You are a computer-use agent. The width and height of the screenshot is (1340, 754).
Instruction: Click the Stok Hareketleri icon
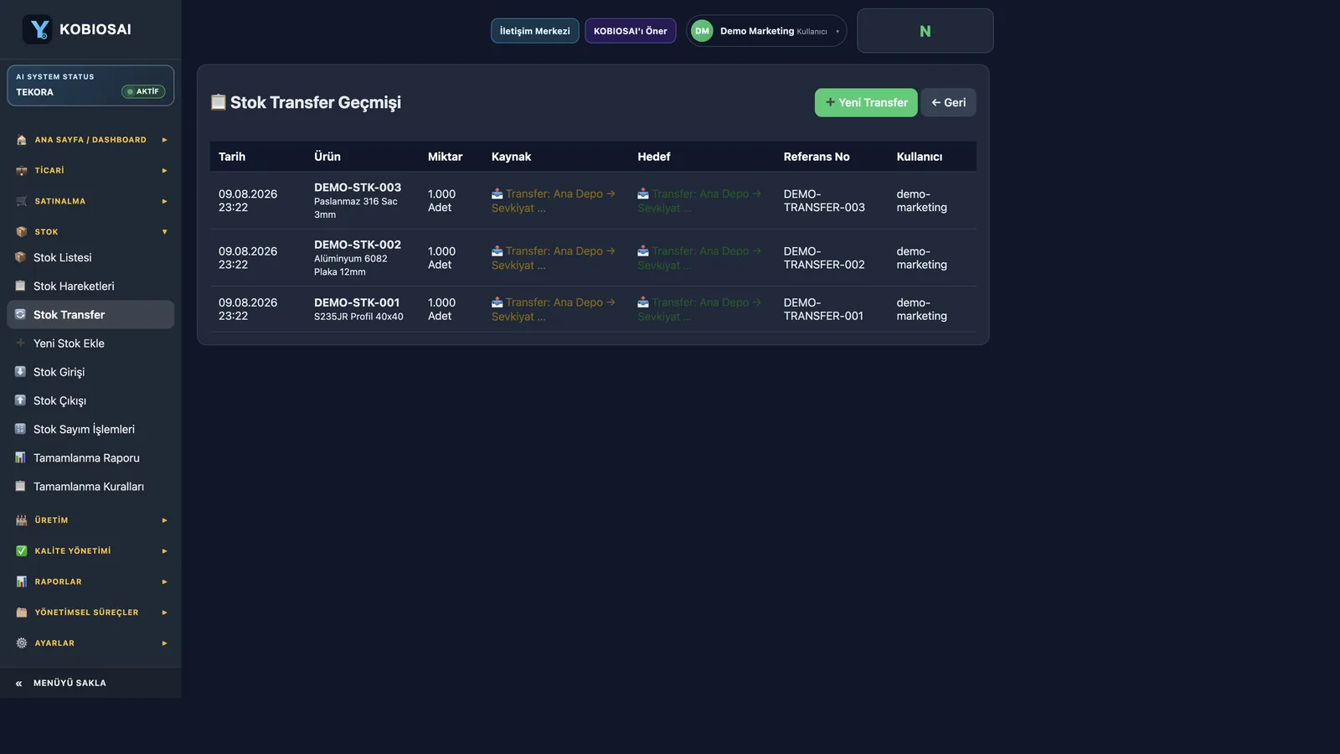(x=20, y=286)
